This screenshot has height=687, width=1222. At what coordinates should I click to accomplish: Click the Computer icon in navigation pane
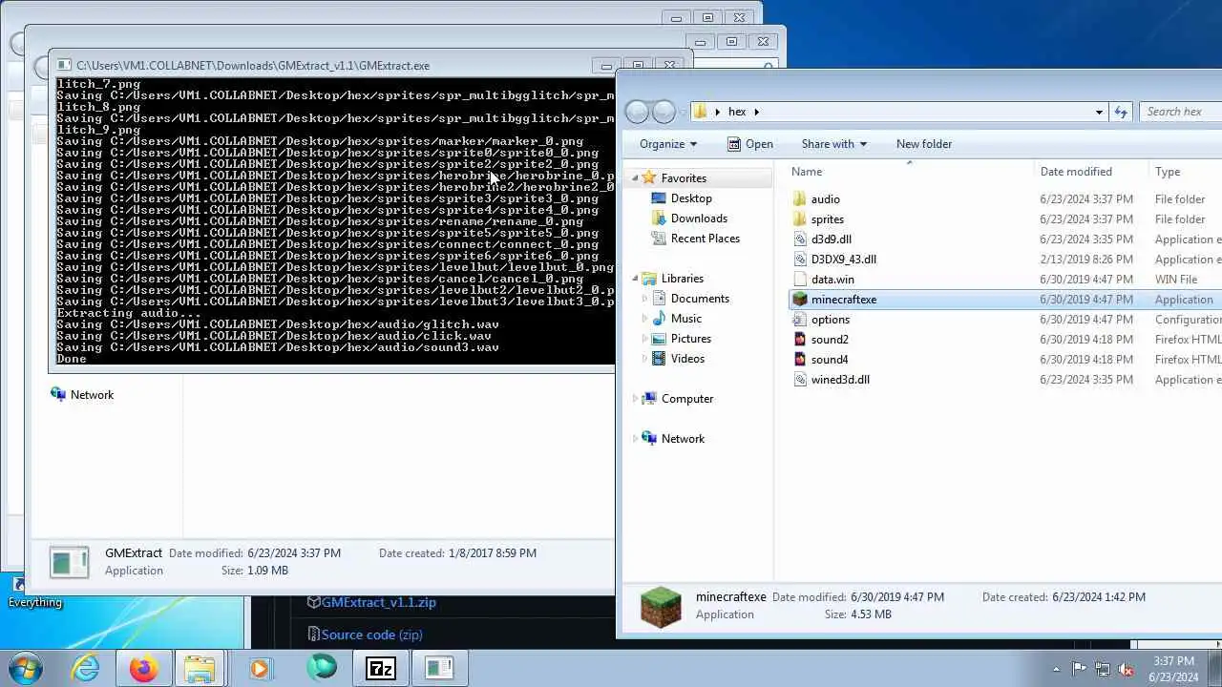649,399
